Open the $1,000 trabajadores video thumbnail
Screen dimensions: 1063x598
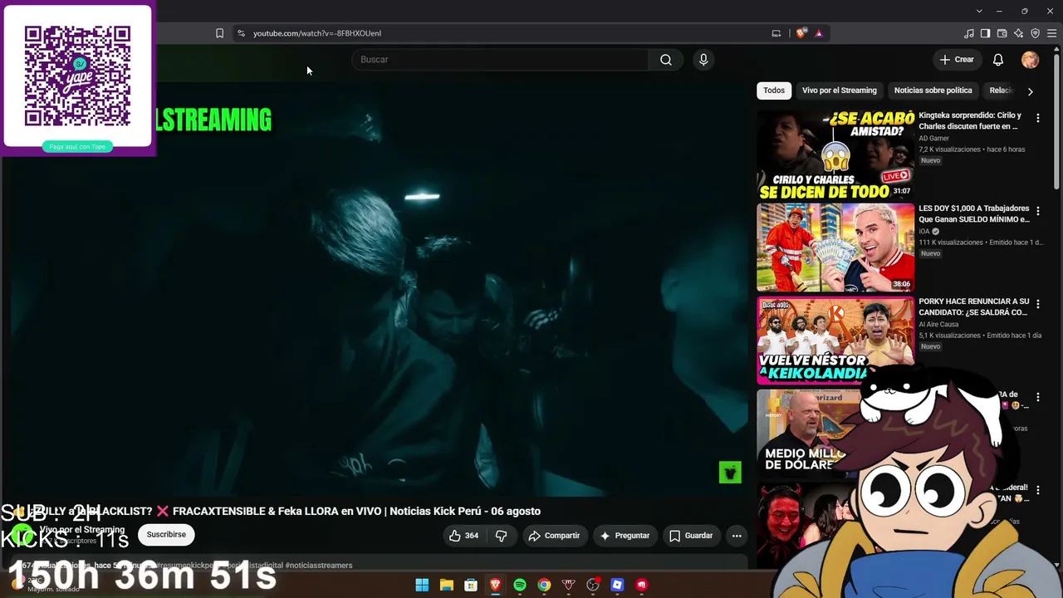835,248
